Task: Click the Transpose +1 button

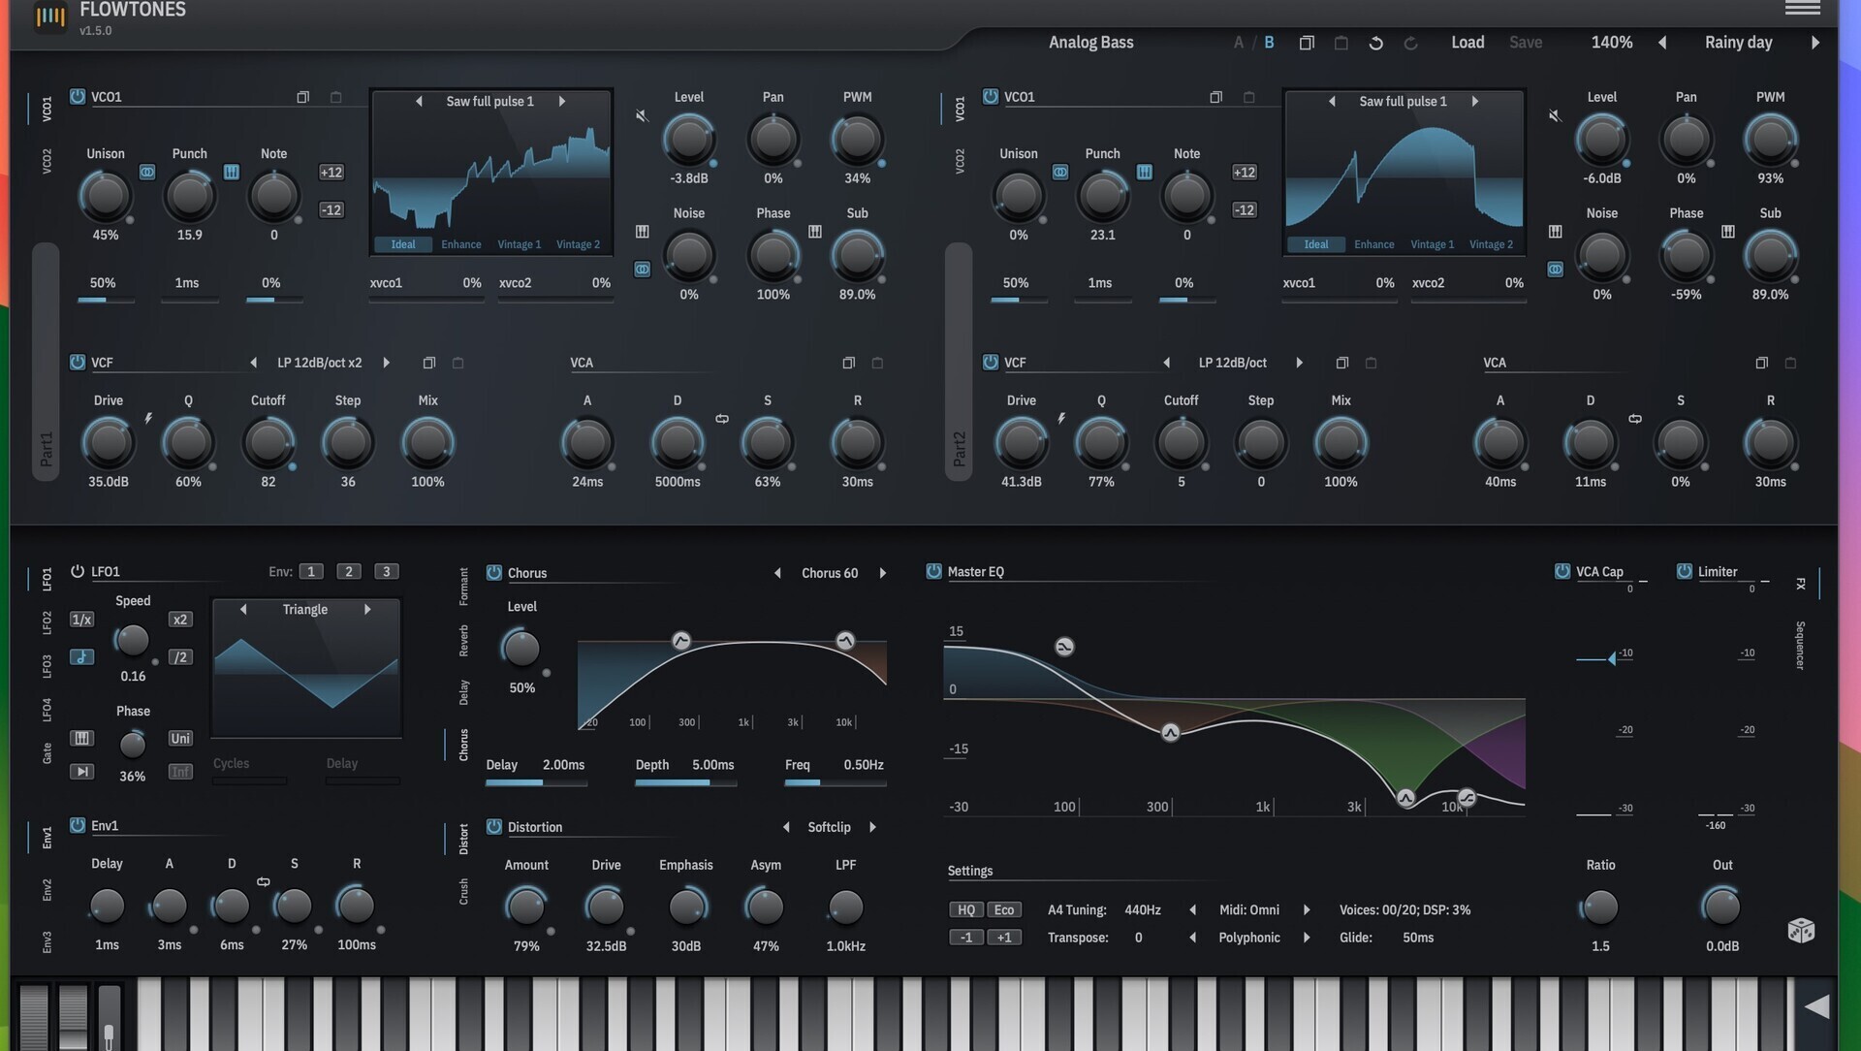Action: (x=1004, y=939)
